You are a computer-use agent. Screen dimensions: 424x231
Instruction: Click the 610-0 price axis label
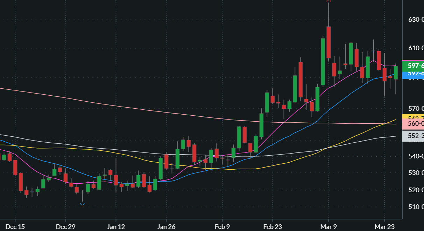(x=416, y=48)
